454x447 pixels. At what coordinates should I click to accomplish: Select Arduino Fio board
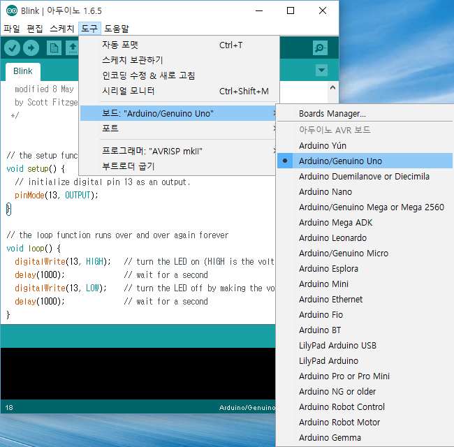point(365,314)
